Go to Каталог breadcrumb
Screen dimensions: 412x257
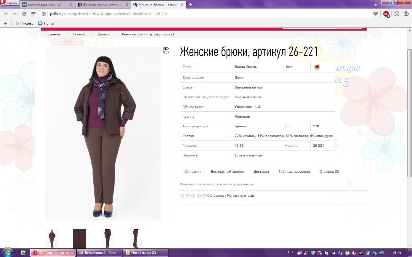pyautogui.click(x=79, y=34)
